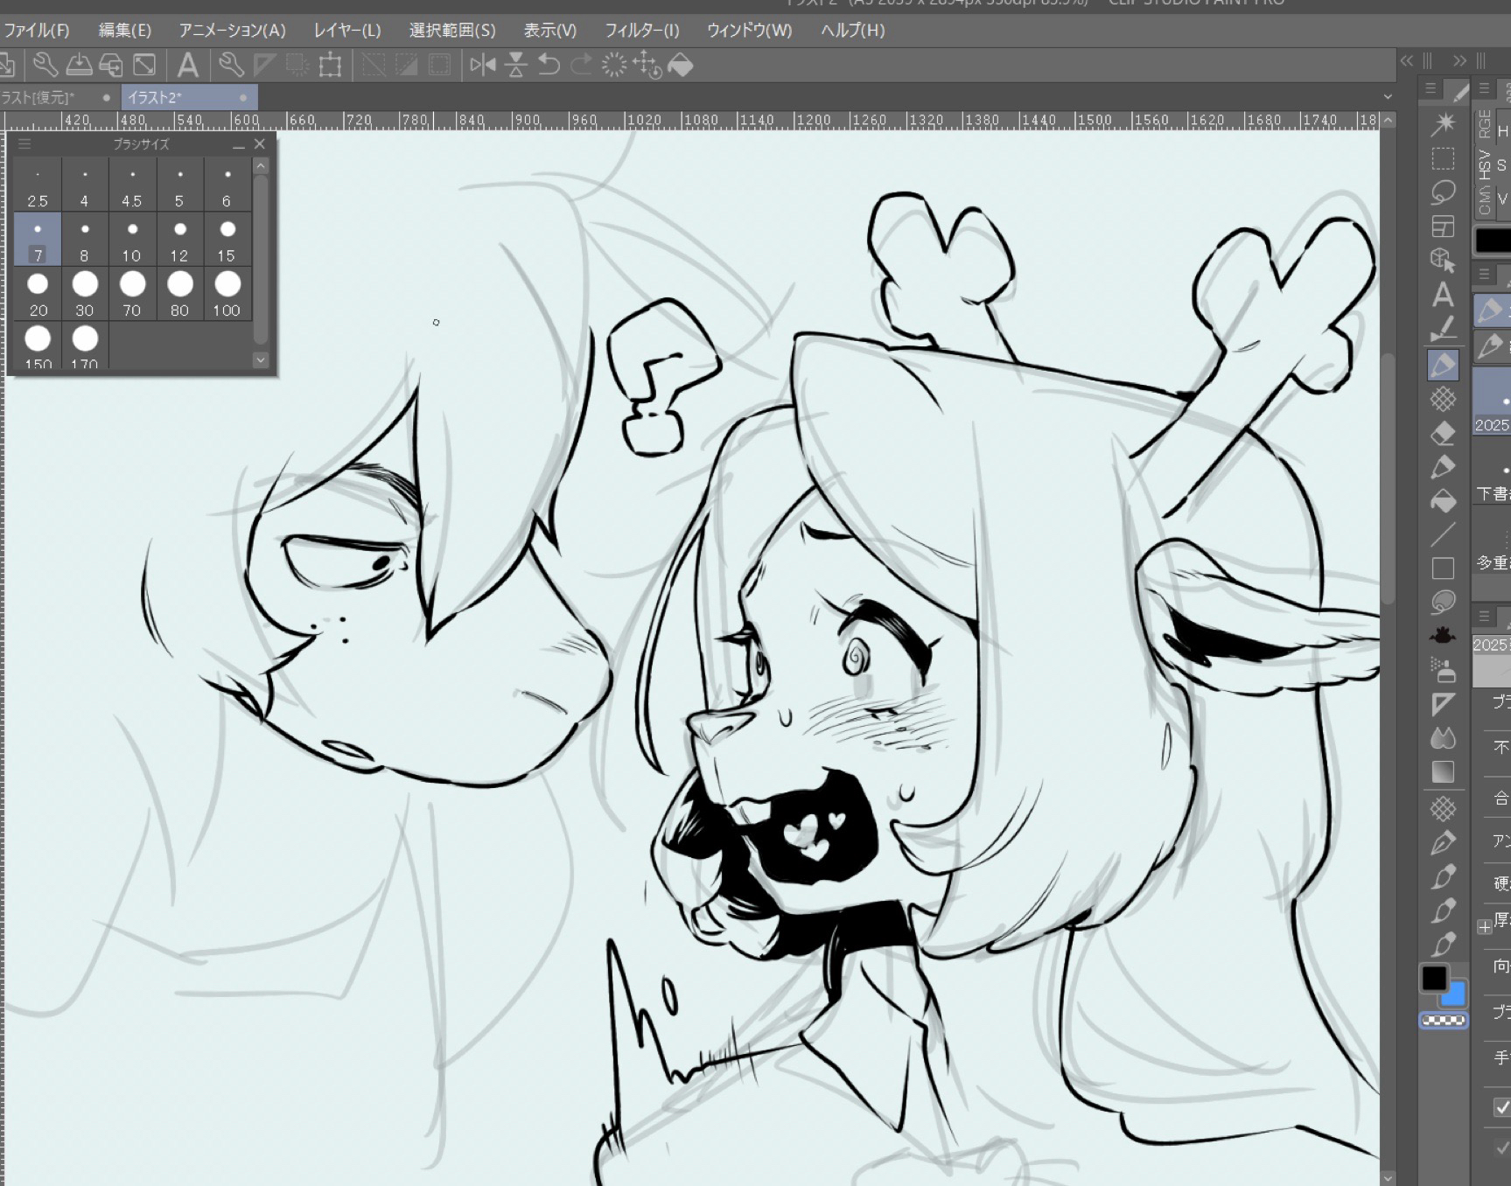Select transparent color checkered swatch
Viewport: 1511px width, 1186px height.
pos(1443,1020)
